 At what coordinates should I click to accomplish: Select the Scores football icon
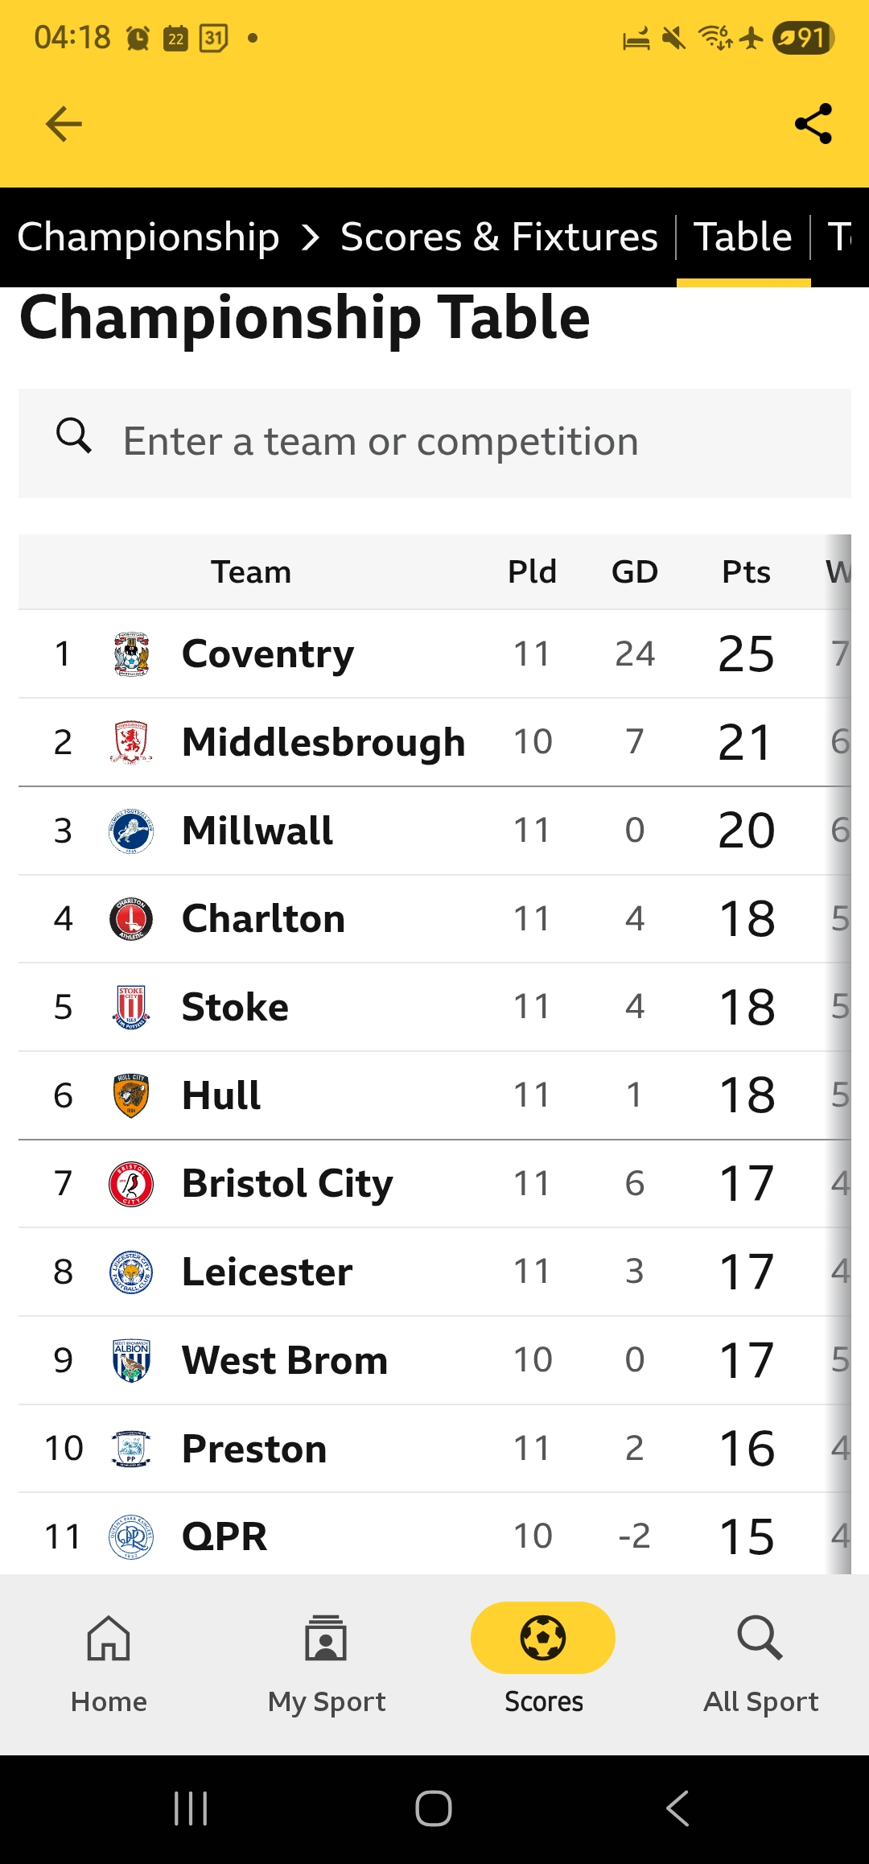pyautogui.click(x=543, y=1638)
